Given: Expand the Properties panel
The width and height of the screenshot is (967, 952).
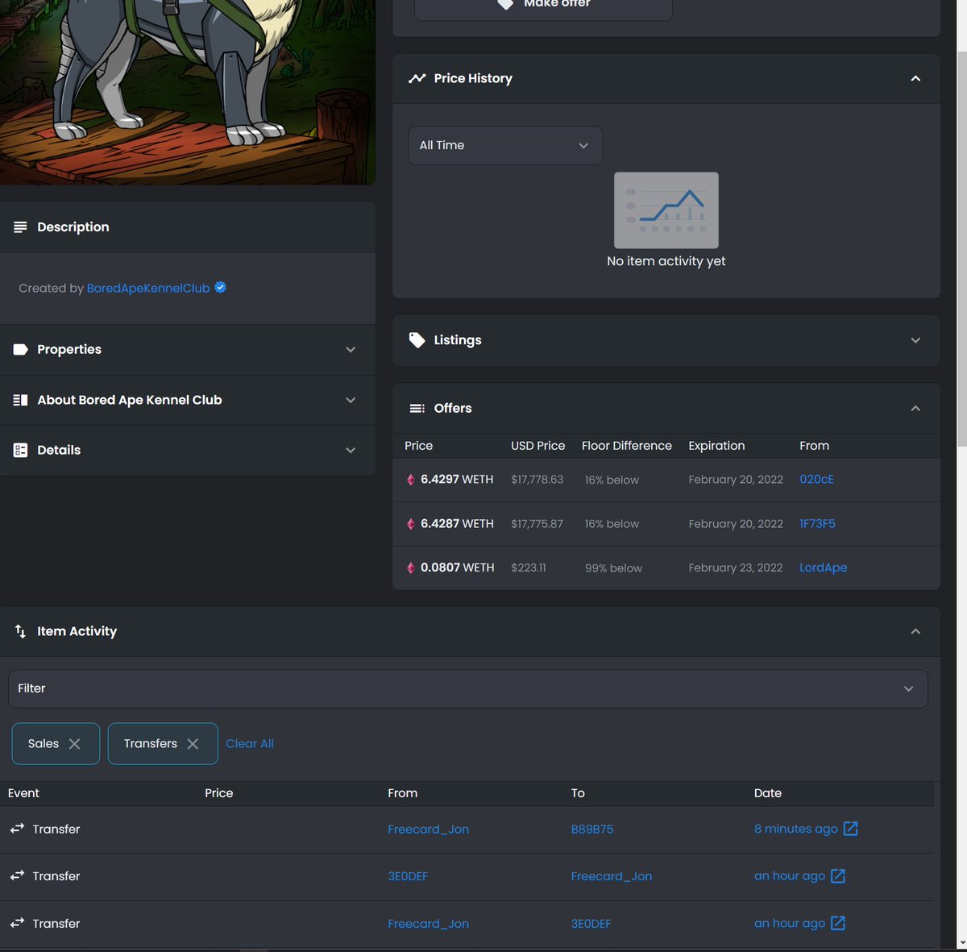Looking at the screenshot, I should [x=351, y=350].
